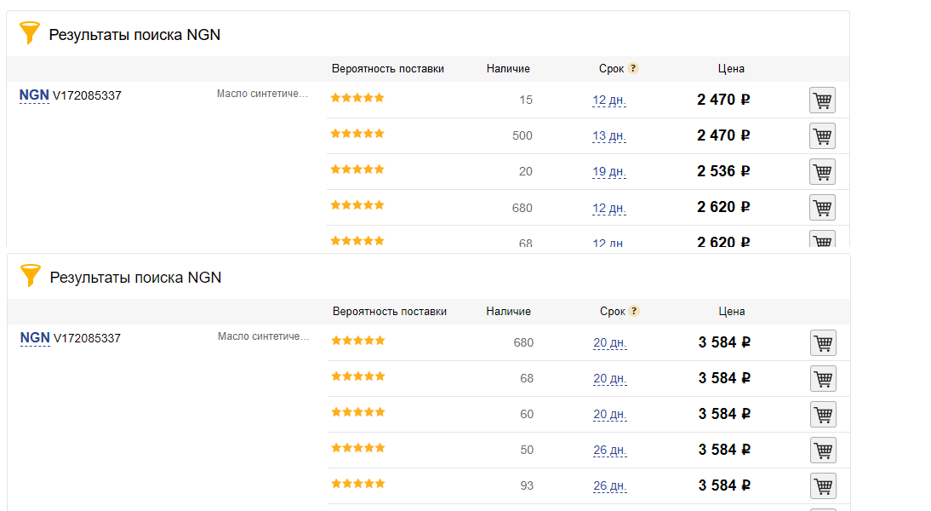931x511 pixels.
Task: Click the price 2 470 ₽ in the 500-in-stock row
Action: coord(723,135)
